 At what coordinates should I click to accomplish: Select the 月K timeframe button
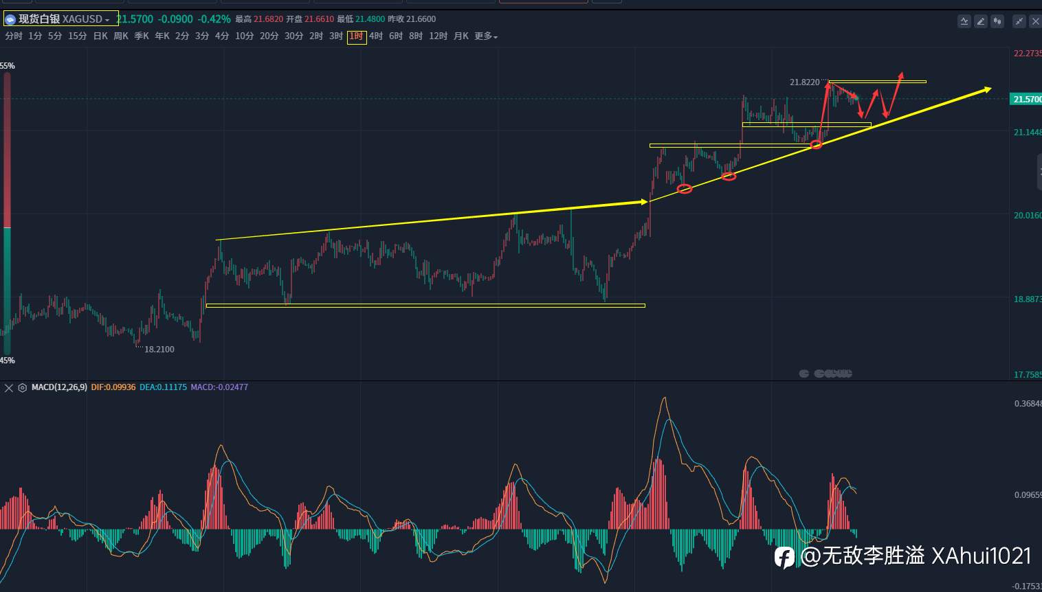click(x=461, y=36)
